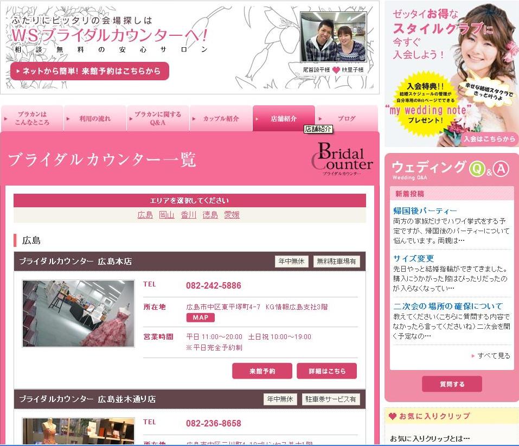
Task: Open the online visit reservation banner button
Action: (89, 71)
